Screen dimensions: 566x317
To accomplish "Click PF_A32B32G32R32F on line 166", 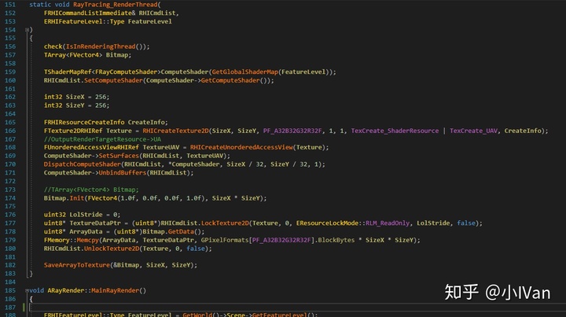I will (x=292, y=131).
